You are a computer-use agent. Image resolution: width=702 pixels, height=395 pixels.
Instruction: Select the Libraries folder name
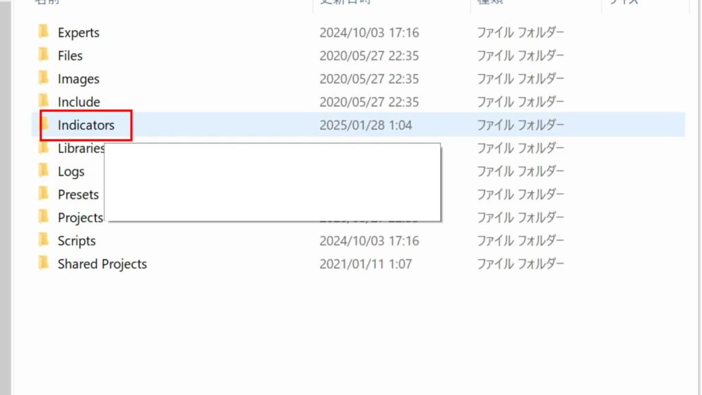click(x=81, y=148)
